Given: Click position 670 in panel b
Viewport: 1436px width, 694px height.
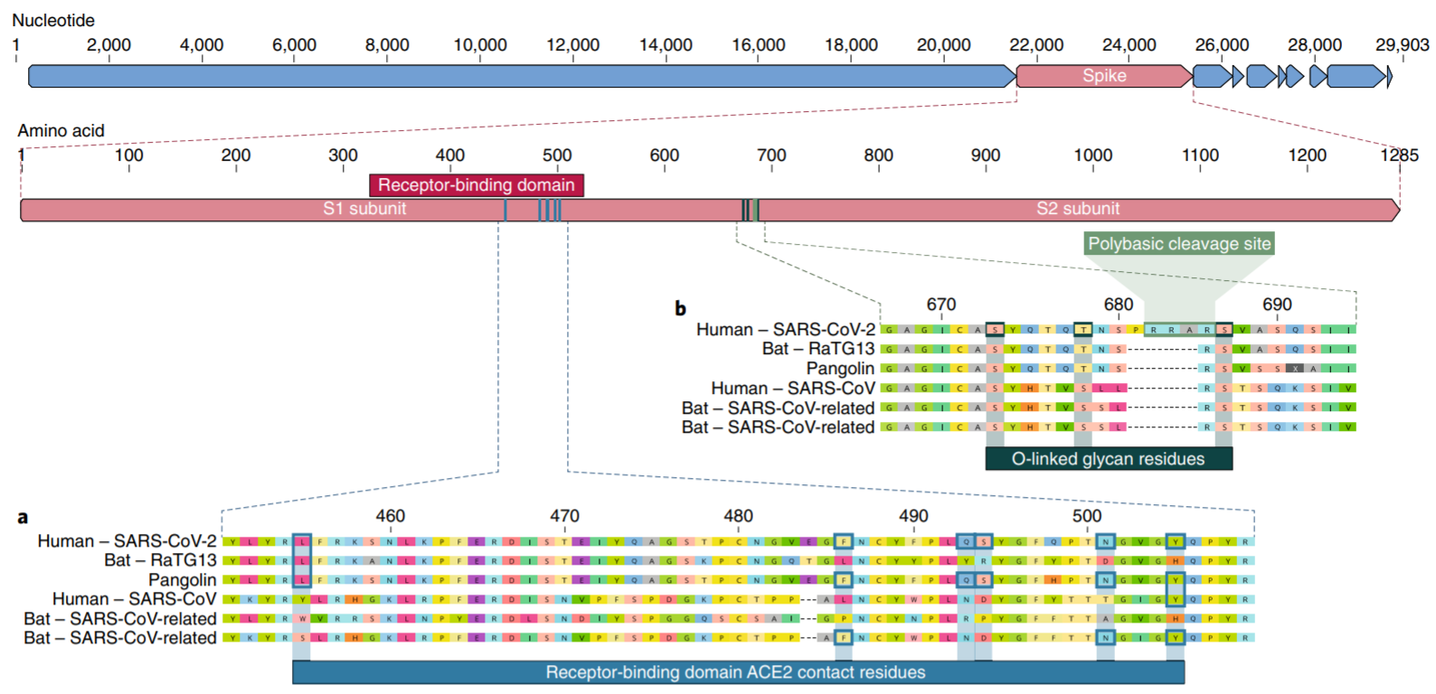Looking at the screenshot, I should pos(940,305).
